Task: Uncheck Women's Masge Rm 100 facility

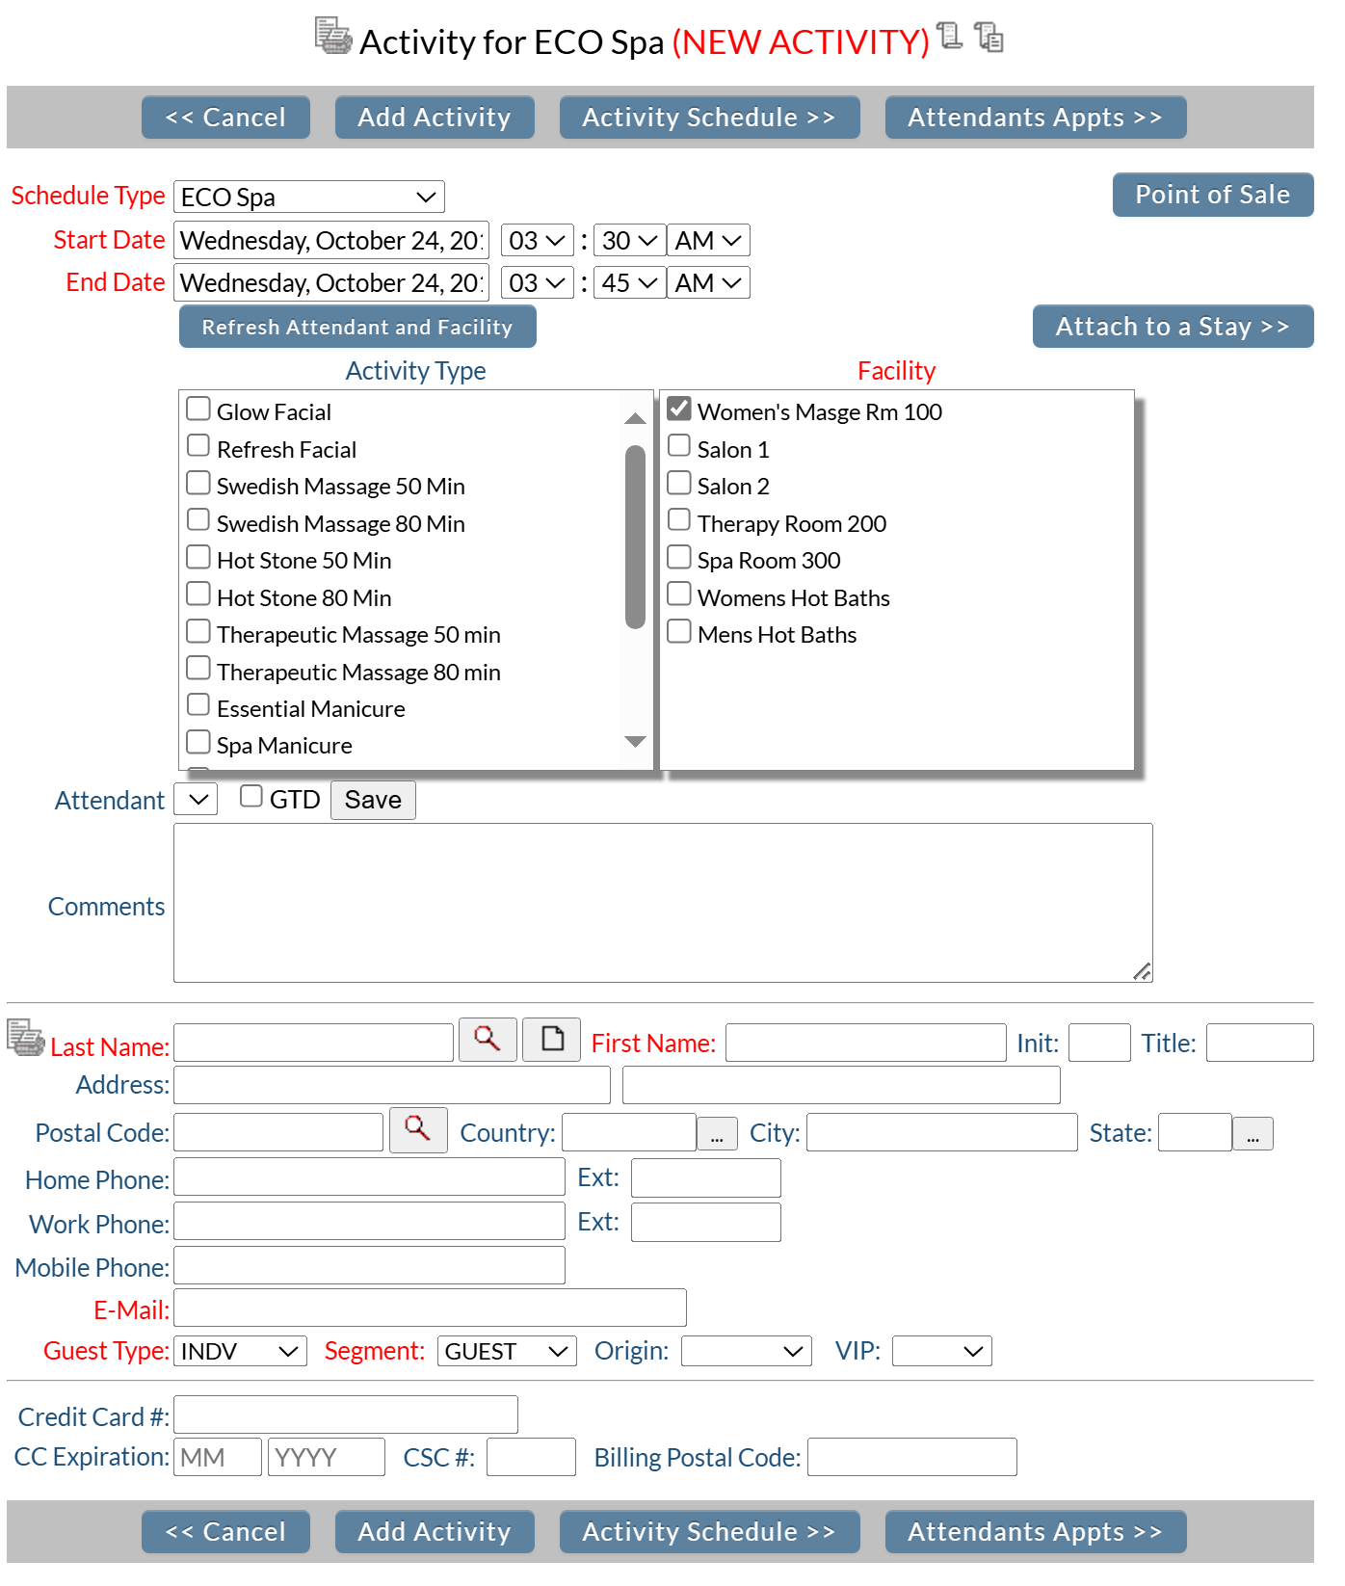Action: pyautogui.click(x=679, y=409)
